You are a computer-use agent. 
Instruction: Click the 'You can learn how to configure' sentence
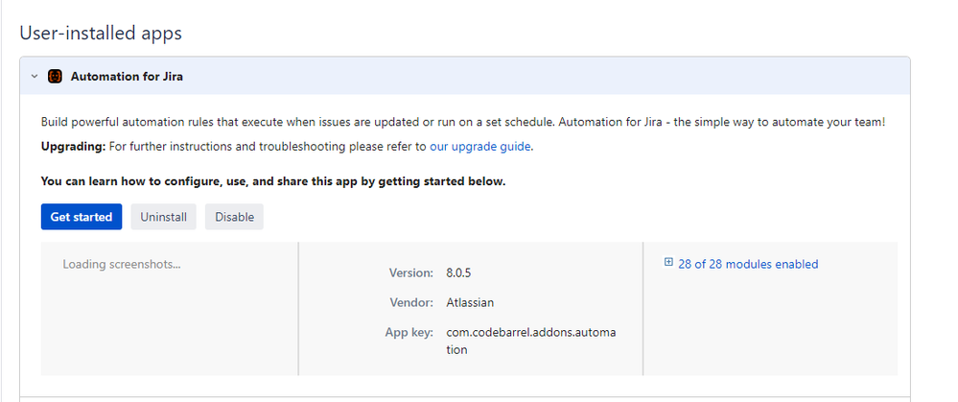(x=273, y=181)
